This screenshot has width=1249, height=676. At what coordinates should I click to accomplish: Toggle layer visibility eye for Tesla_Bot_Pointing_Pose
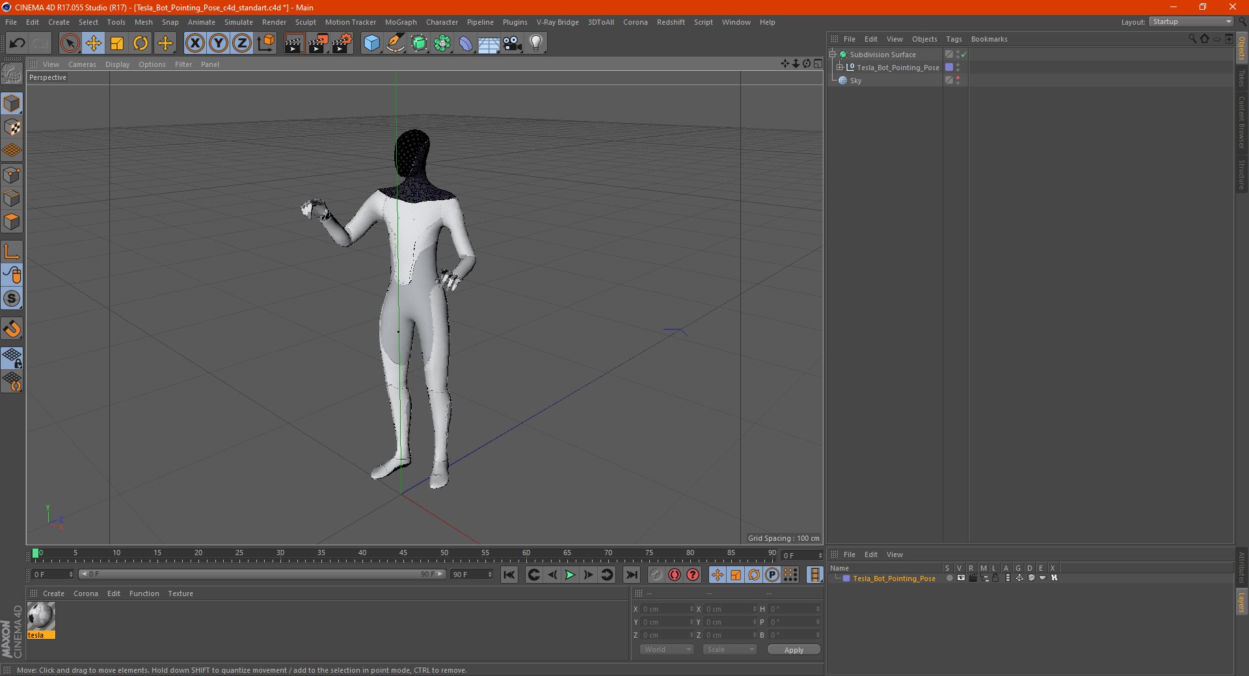point(961,578)
